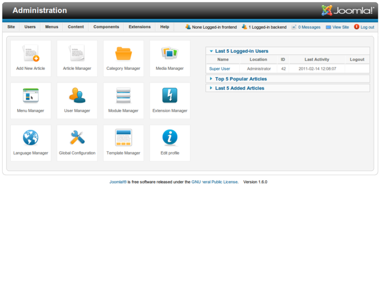Screen dimensions: 380x285
Task: Open the Components menu
Action: point(106,27)
